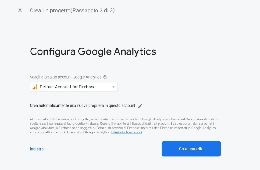260x170 pixels.
Task: Click the Passaggio 3 di 3 step indicator
Action: pos(93,10)
